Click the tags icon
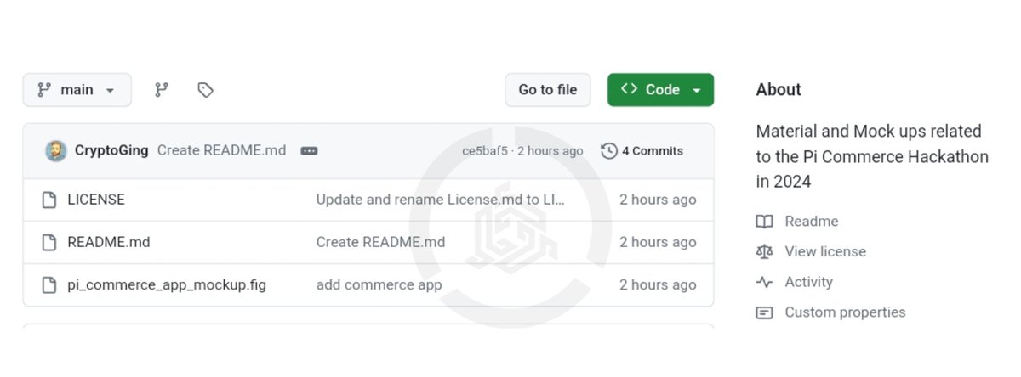Image resolution: width=1021 pixels, height=377 pixels. click(205, 90)
